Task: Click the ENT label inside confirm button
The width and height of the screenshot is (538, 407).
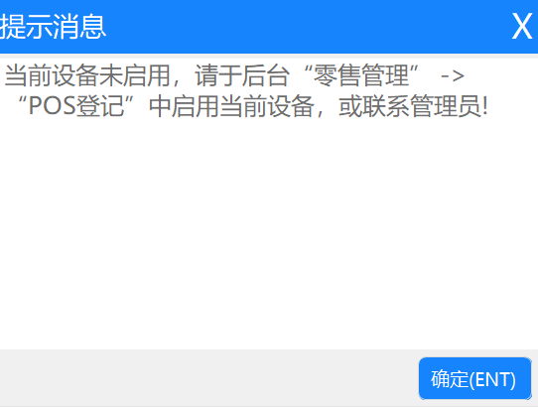Action: click(492, 380)
